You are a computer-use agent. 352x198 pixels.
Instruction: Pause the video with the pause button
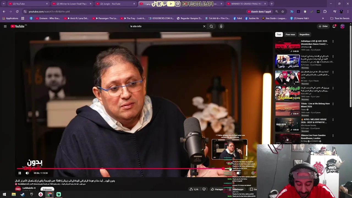20,173
